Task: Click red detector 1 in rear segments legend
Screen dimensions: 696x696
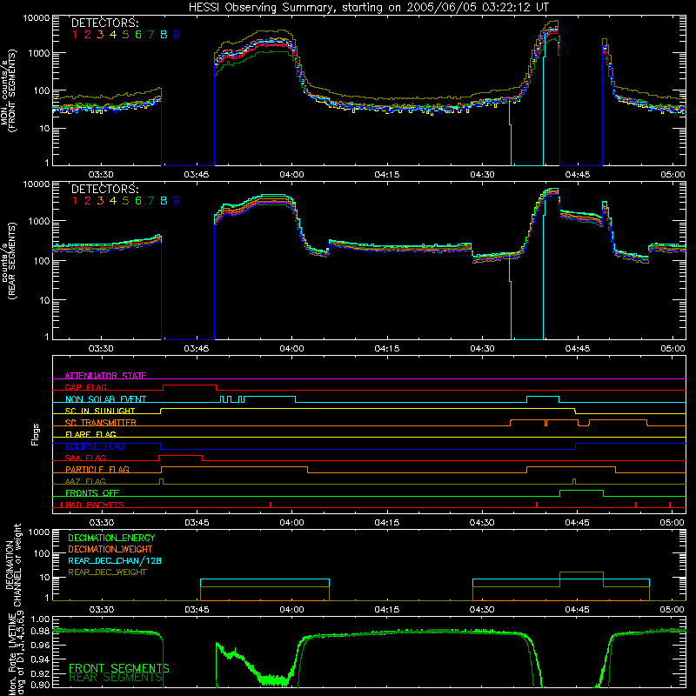Action: coord(75,201)
